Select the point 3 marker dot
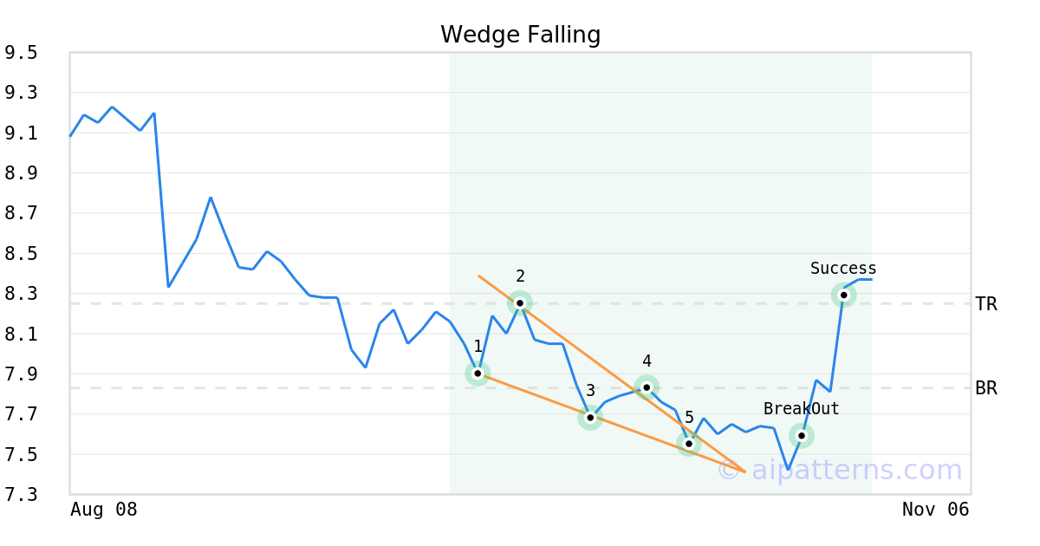1040x546 pixels. tap(590, 418)
